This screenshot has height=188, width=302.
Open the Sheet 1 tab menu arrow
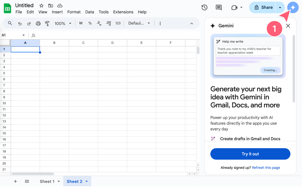pos(59,181)
